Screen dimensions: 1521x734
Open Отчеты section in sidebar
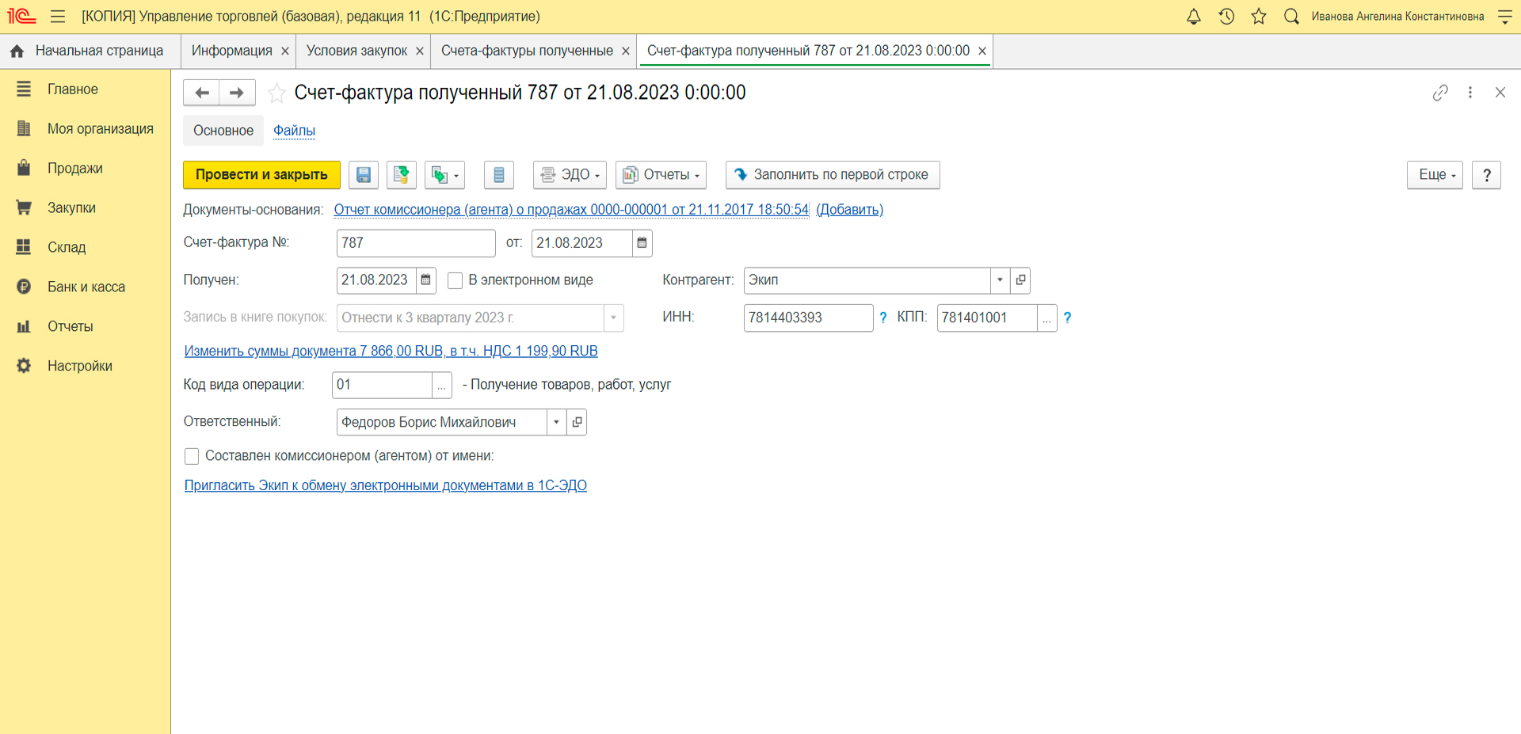pyautogui.click(x=85, y=327)
